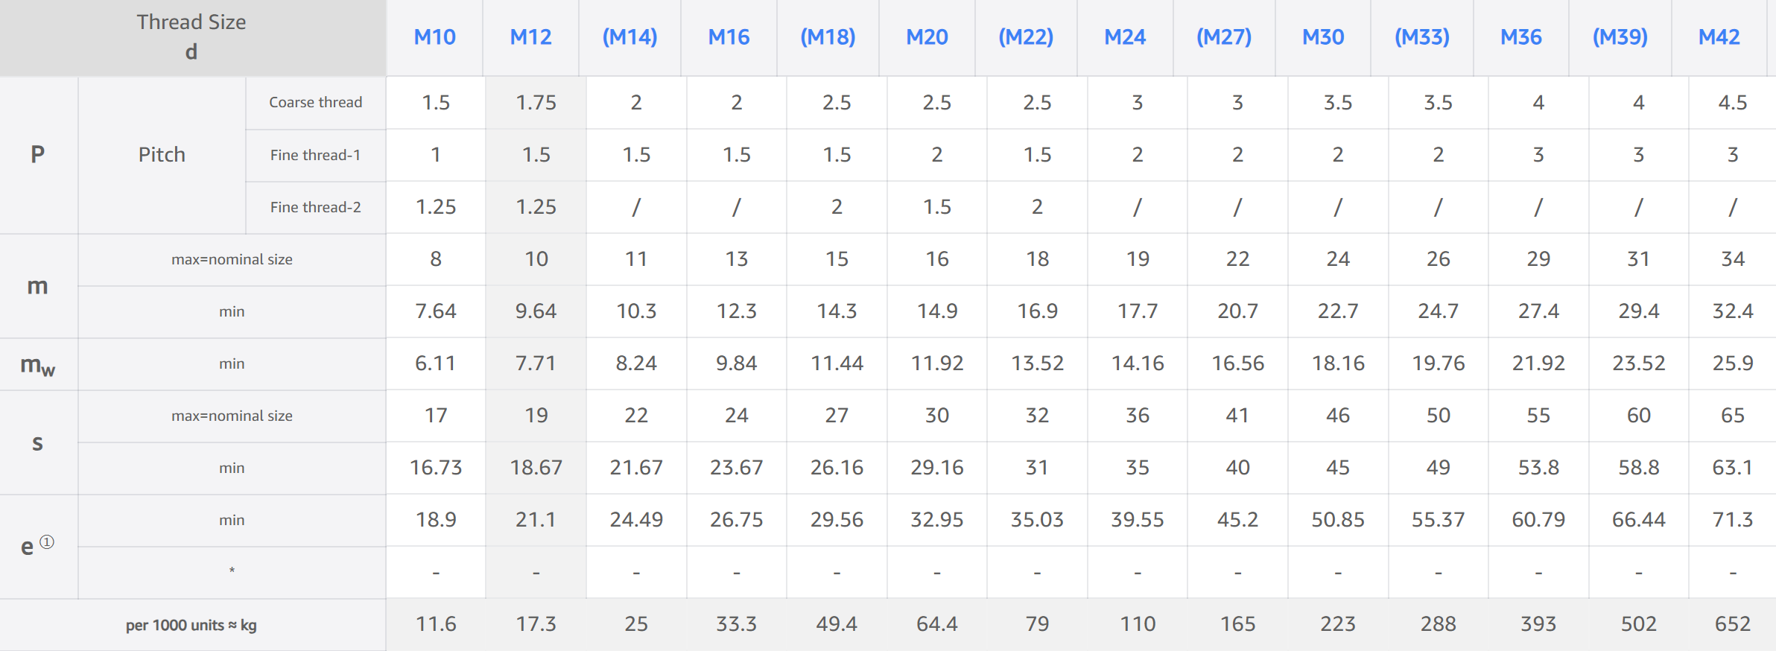Screen dimensions: 1776x651
Task: Click the (M27) column header link
Action: pos(1224,37)
